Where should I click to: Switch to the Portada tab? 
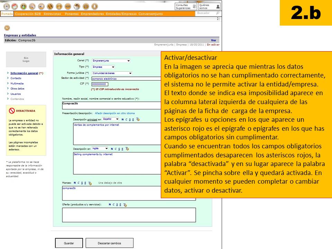[x=6, y=13]
